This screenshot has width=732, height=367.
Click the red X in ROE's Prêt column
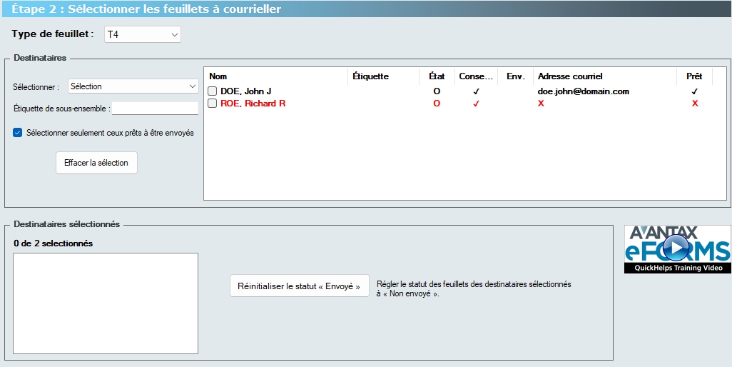point(695,104)
